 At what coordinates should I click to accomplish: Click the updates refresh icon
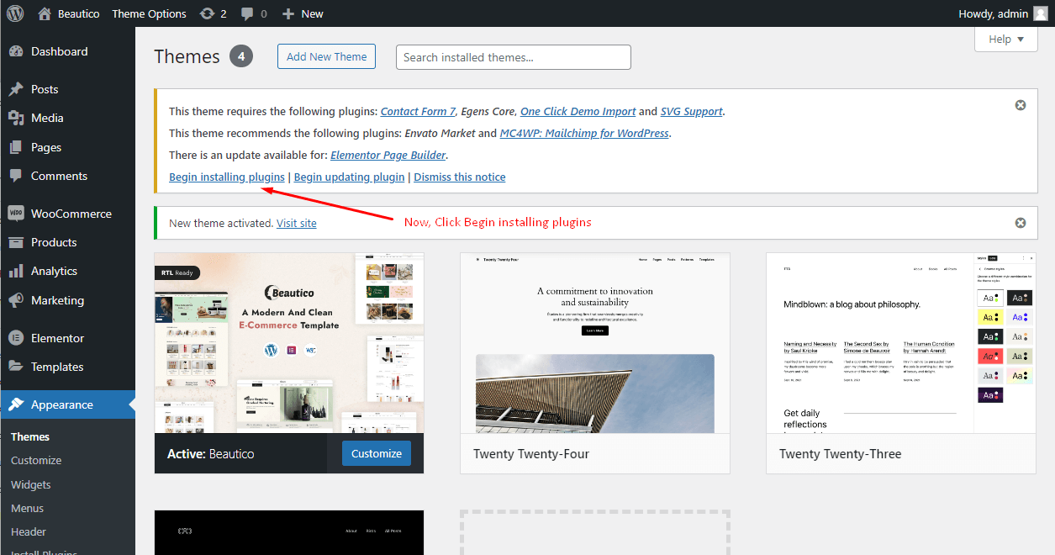[207, 13]
